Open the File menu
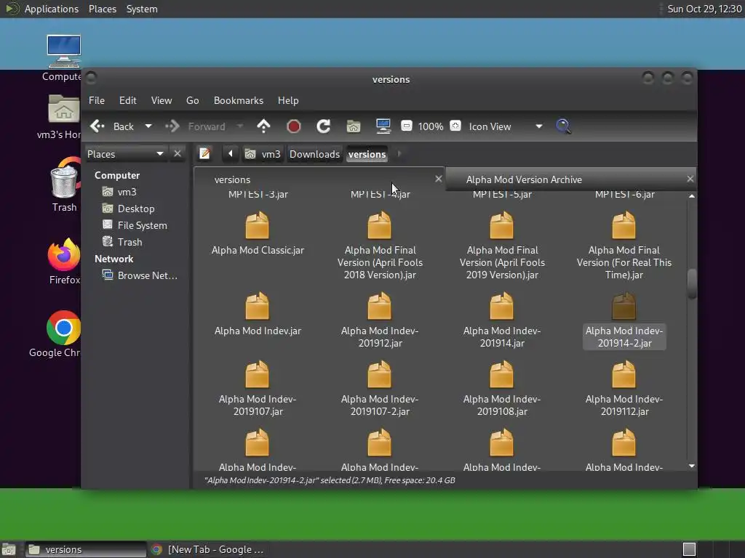Image resolution: width=745 pixels, height=558 pixels. click(97, 100)
